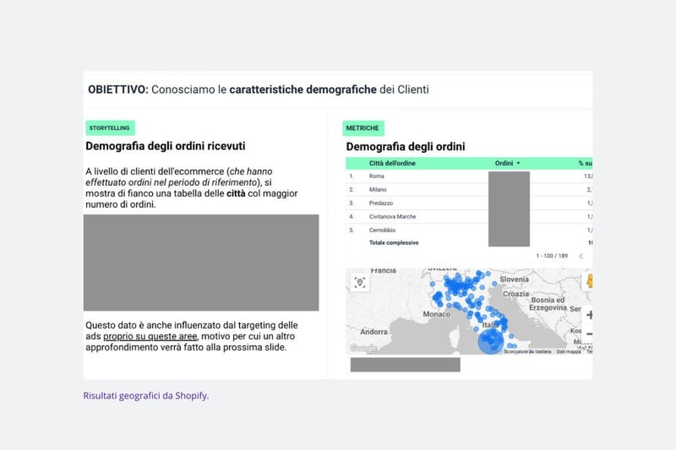Viewport: 676px width, 450px height.
Task: Zoom in with the map plus button
Action: point(589,315)
